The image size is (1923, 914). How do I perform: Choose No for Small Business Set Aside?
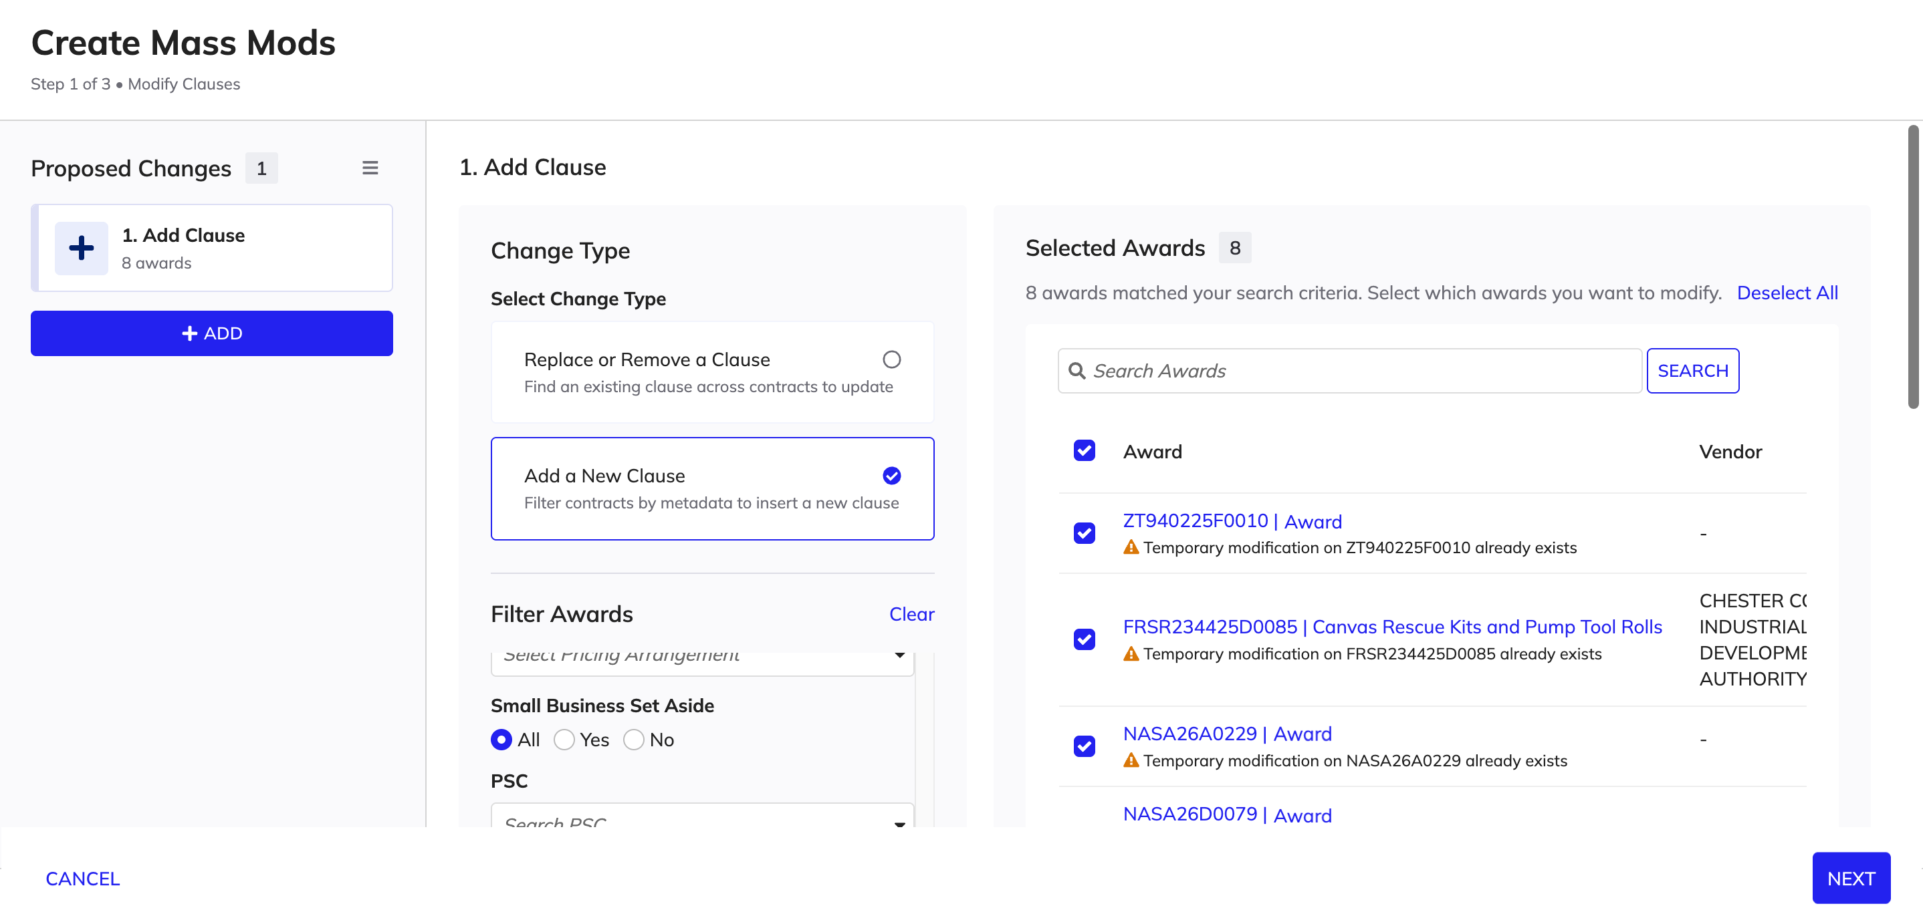pyautogui.click(x=634, y=740)
